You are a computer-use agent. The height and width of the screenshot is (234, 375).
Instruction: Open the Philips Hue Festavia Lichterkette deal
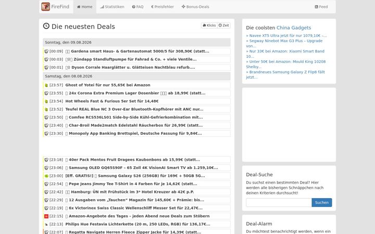click(137, 224)
